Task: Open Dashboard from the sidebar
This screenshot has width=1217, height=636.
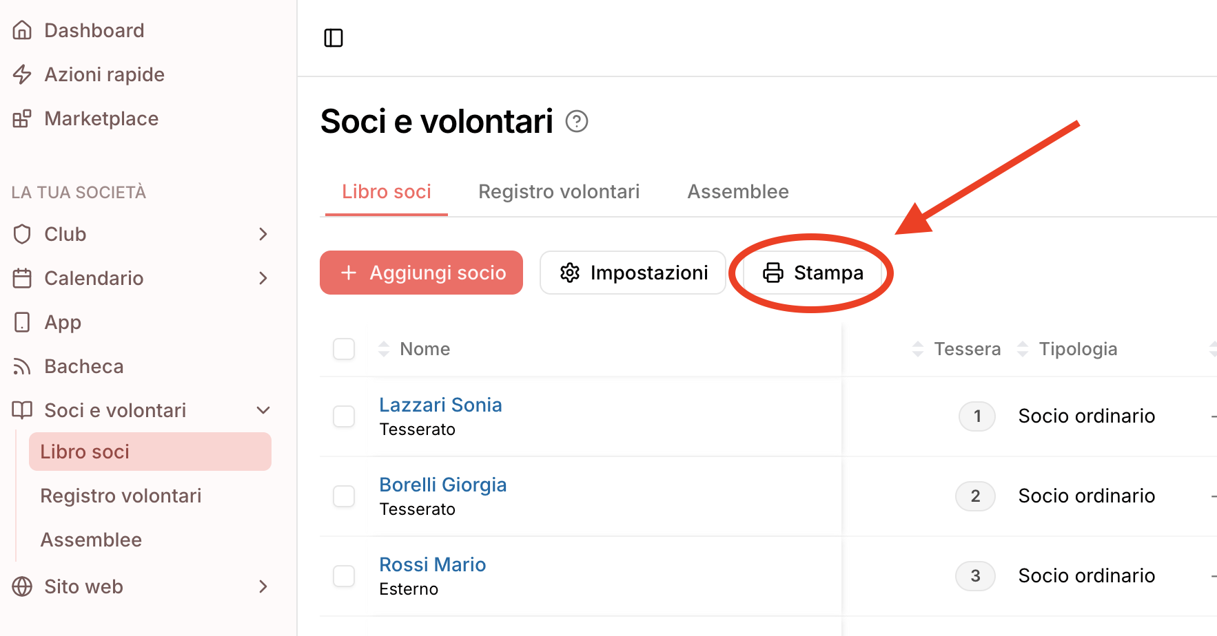Action: pyautogui.click(x=94, y=30)
